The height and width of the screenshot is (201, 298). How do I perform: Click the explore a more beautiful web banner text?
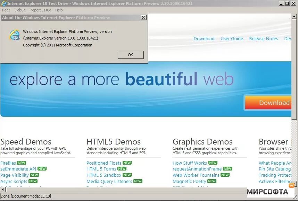[122, 79]
